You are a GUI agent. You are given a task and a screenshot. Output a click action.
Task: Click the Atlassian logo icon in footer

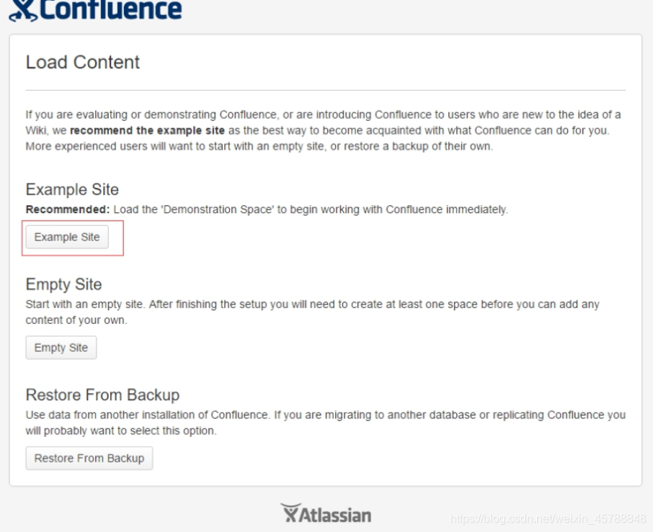click(290, 513)
